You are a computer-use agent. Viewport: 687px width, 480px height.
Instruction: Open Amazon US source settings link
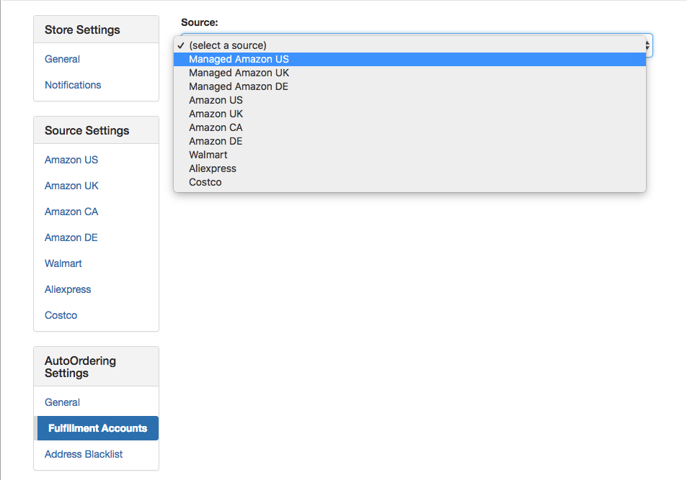[71, 160]
